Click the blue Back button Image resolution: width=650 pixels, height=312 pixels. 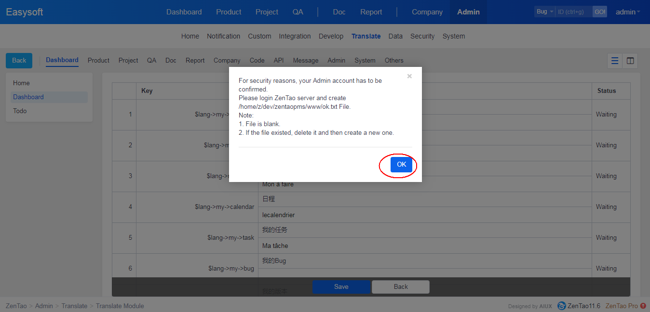pos(19,61)
